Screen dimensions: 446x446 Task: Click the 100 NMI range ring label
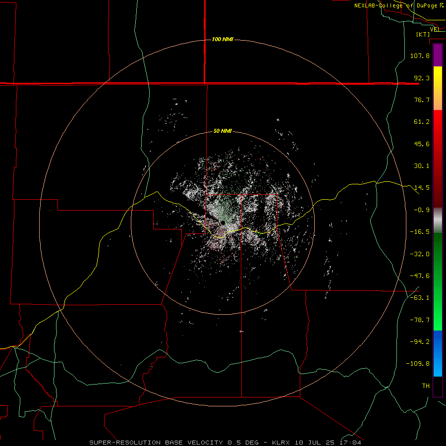click(x=223, y=39)
